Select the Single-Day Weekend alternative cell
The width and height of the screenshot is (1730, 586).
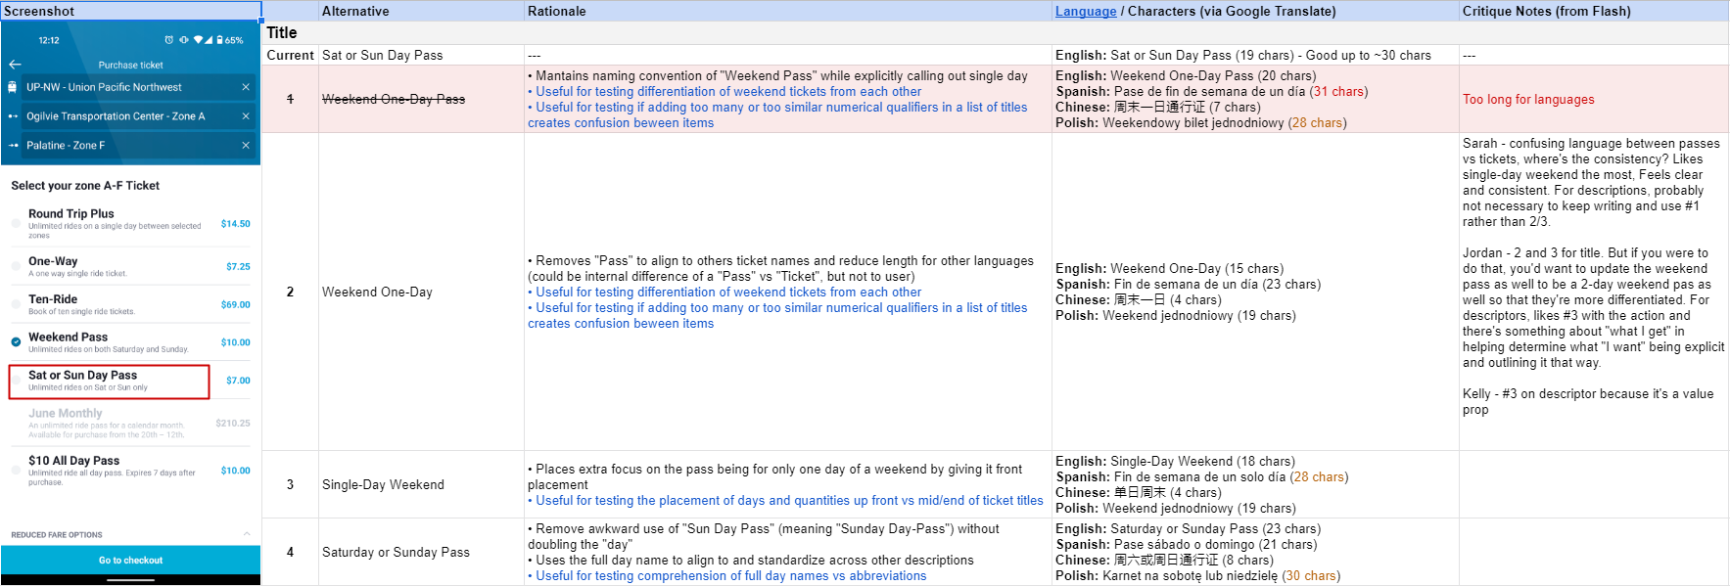pos(421,484)
